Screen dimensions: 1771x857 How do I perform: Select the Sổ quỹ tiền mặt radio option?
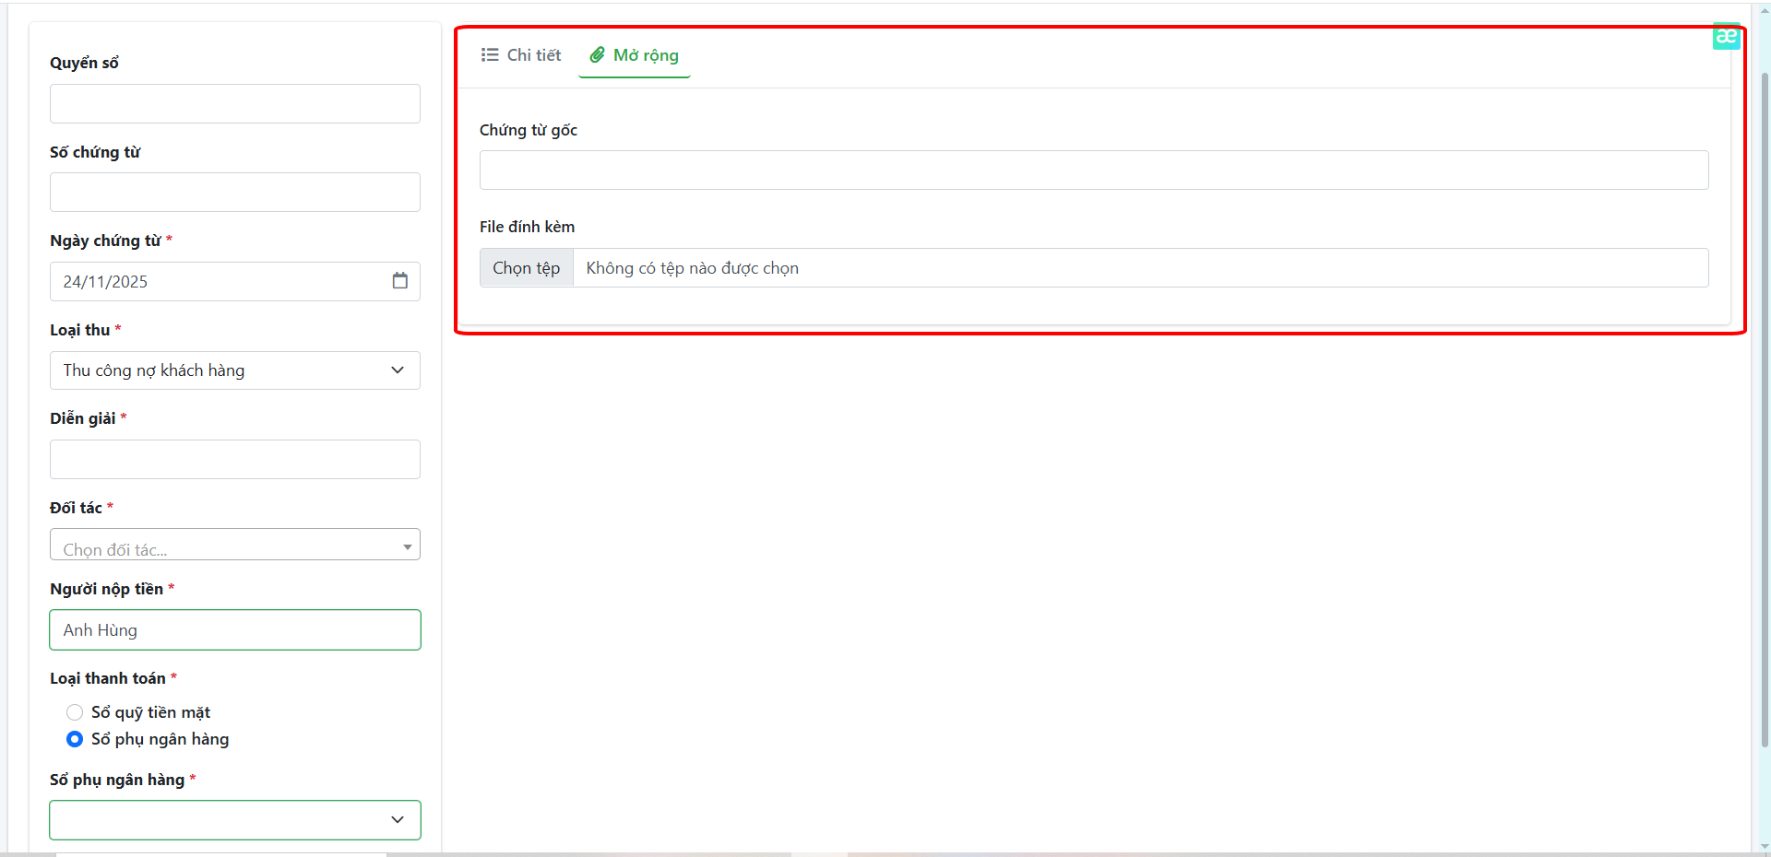(75, 712)
